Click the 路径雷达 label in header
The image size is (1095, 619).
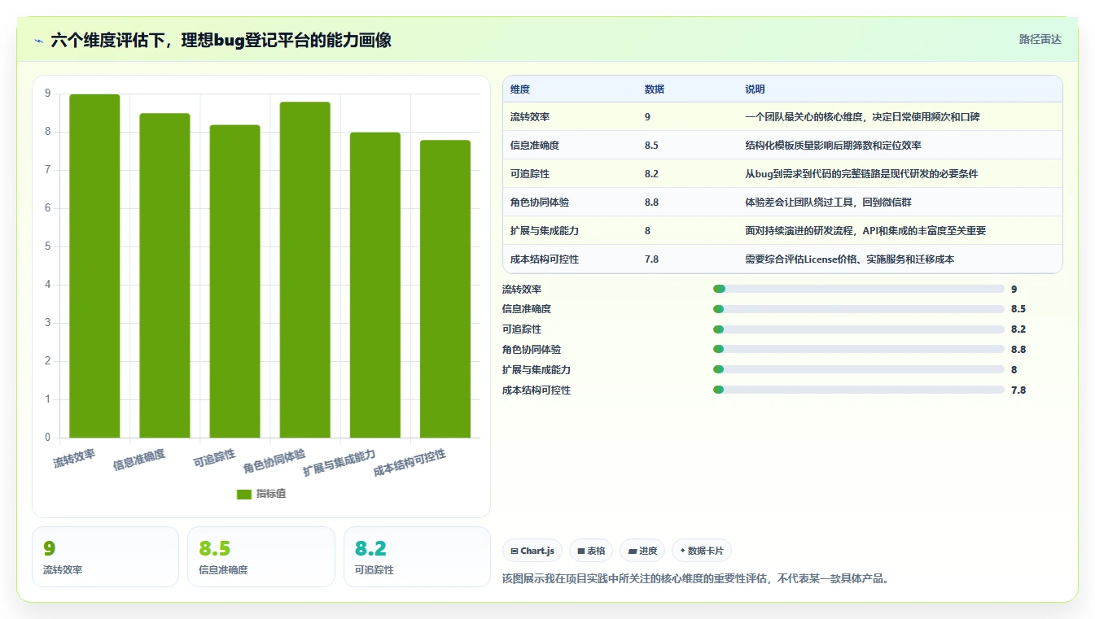point(1040,39)
